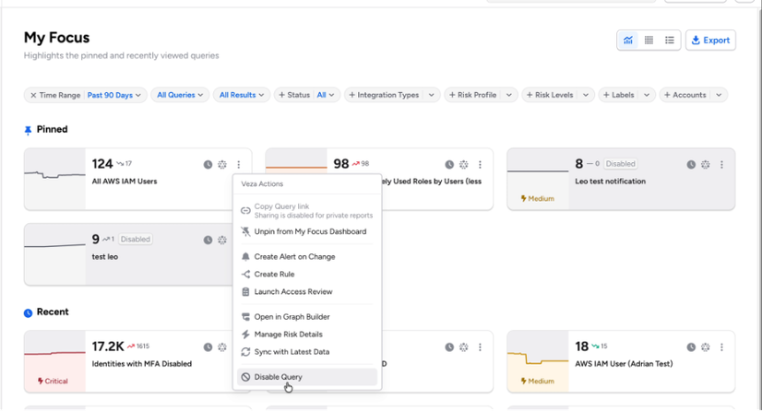Click Disable Query menu item
Image resolution: width=762 pixels, height=411 pixels.
pos(306,377)
